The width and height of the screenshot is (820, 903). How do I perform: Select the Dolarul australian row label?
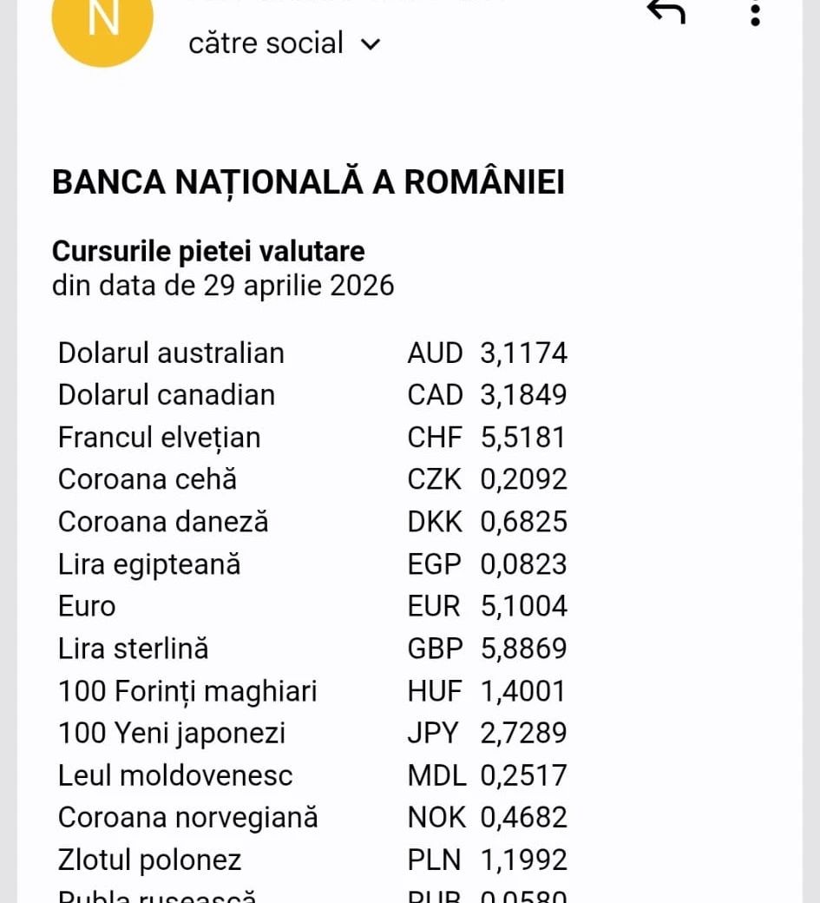pyautogui.click(x=171, y=353)
